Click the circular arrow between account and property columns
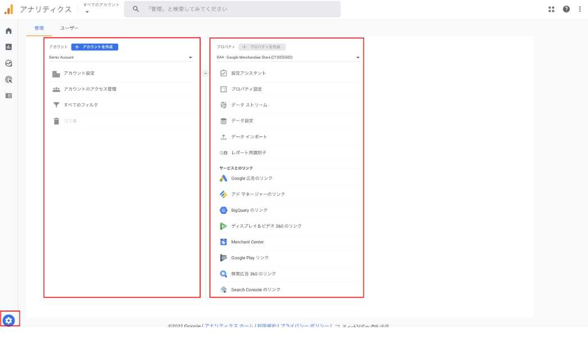 206,74
